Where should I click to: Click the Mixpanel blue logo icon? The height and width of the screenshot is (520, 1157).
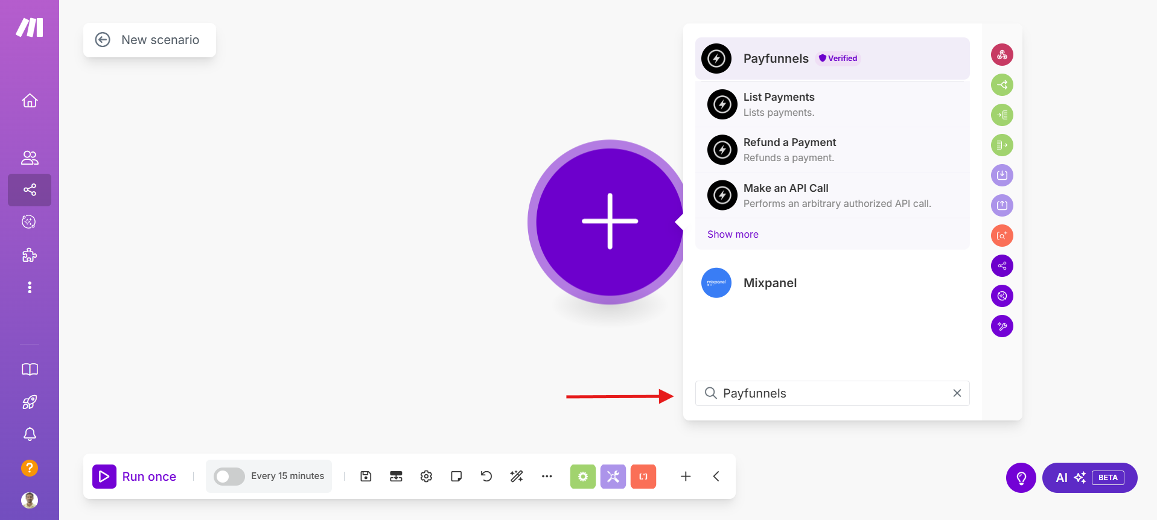tap(716, 283)
